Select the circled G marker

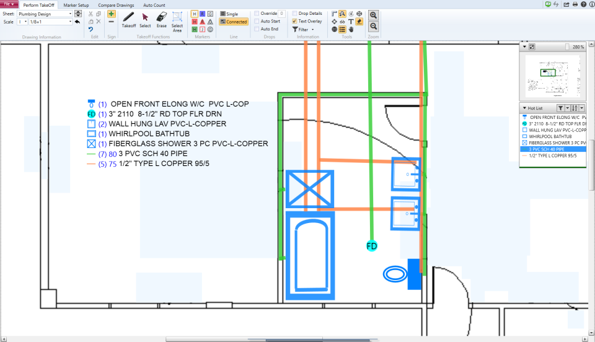click(x=210, y=29)
